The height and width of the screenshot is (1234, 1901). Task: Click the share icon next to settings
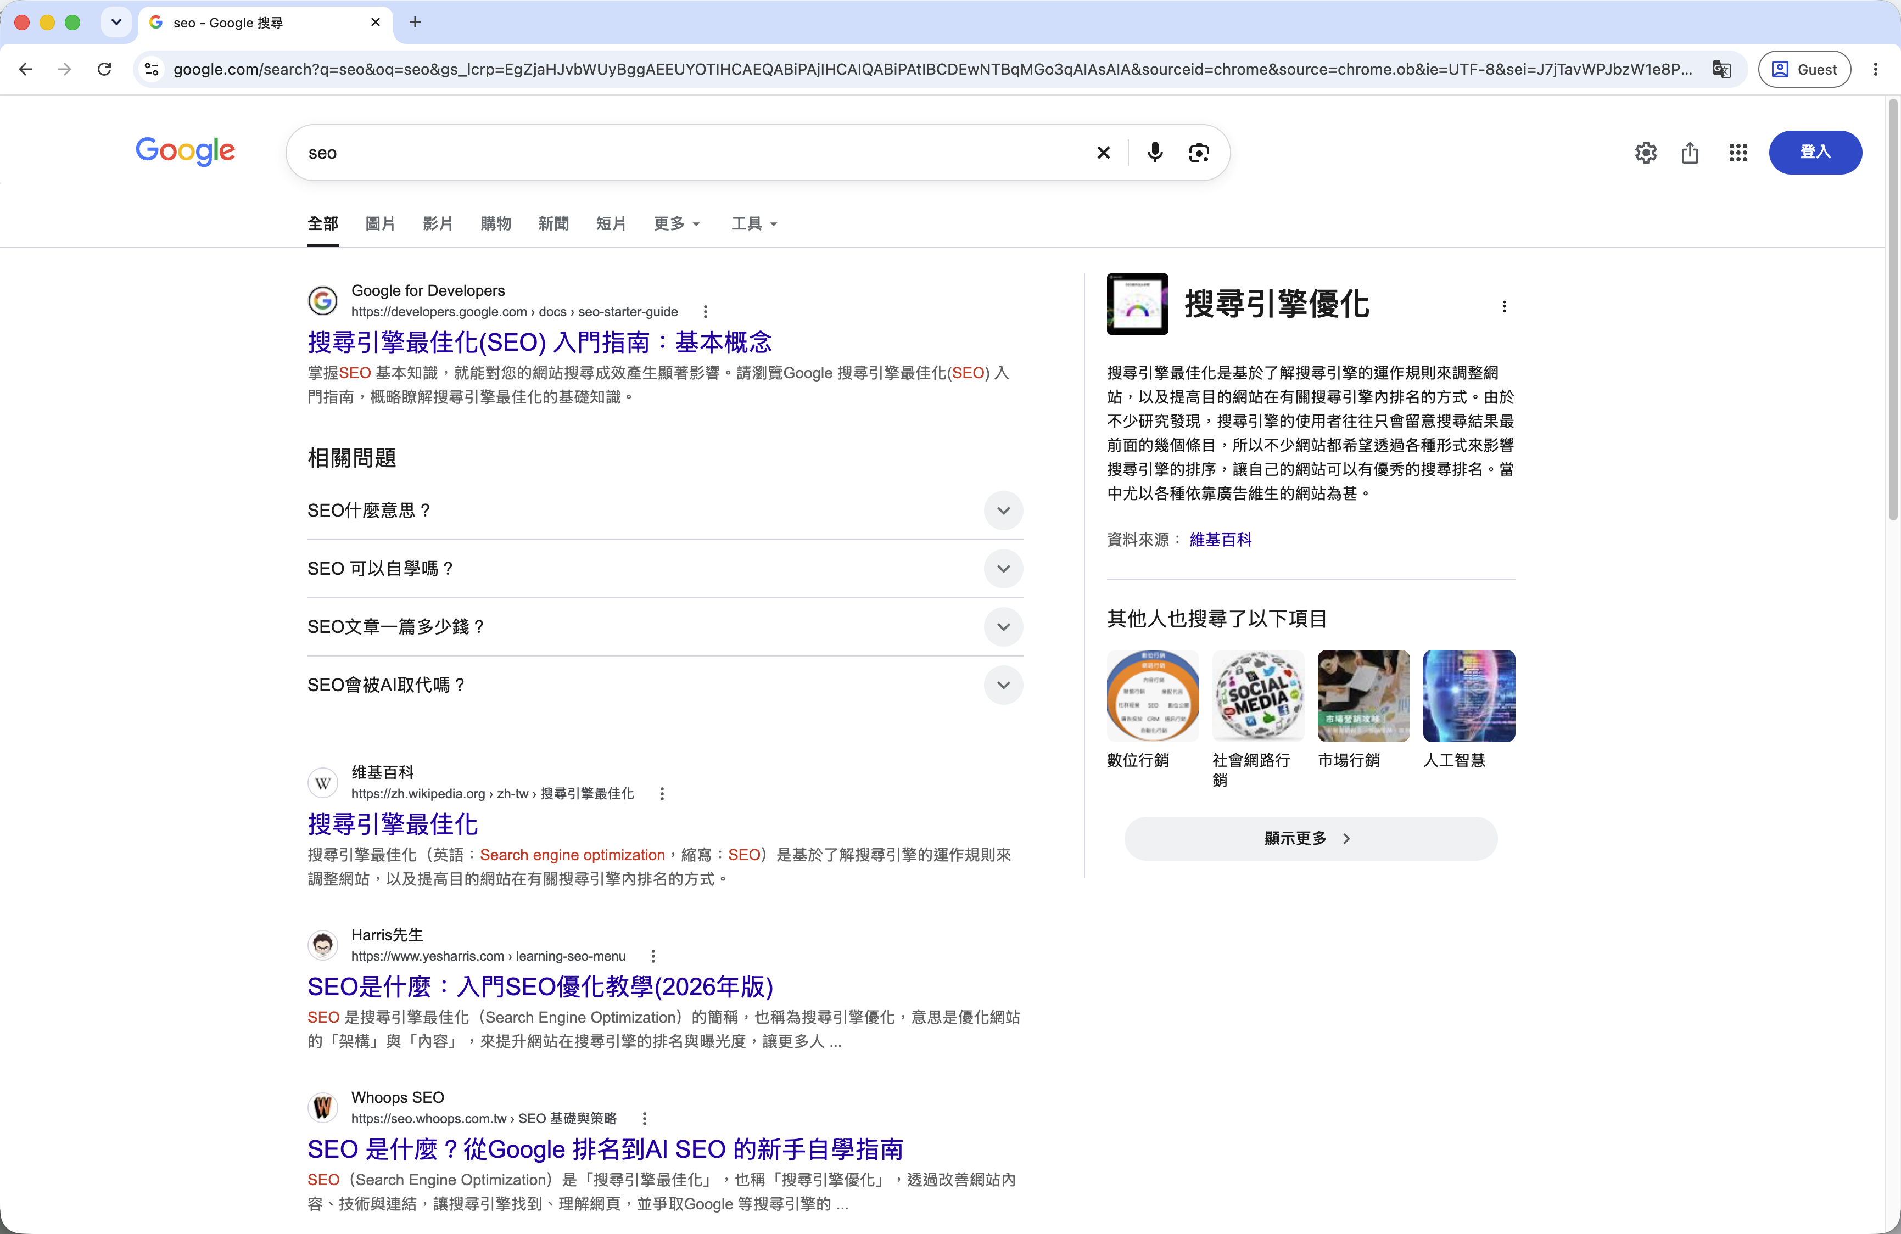pyautogui.click(x=1690, y=153)
